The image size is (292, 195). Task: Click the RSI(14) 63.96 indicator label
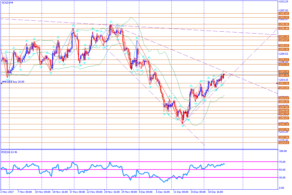coord(9,152)
